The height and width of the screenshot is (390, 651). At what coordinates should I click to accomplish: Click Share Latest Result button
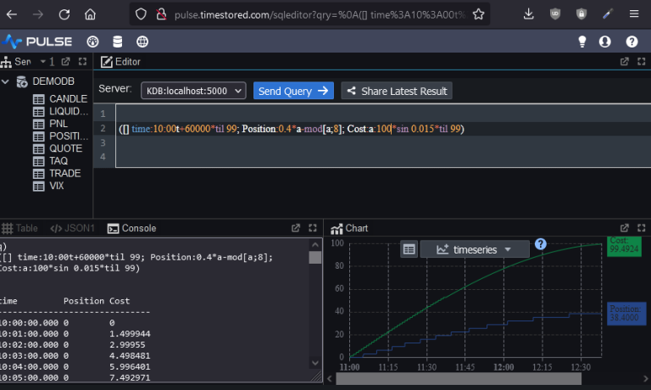(x=397, y=91)
